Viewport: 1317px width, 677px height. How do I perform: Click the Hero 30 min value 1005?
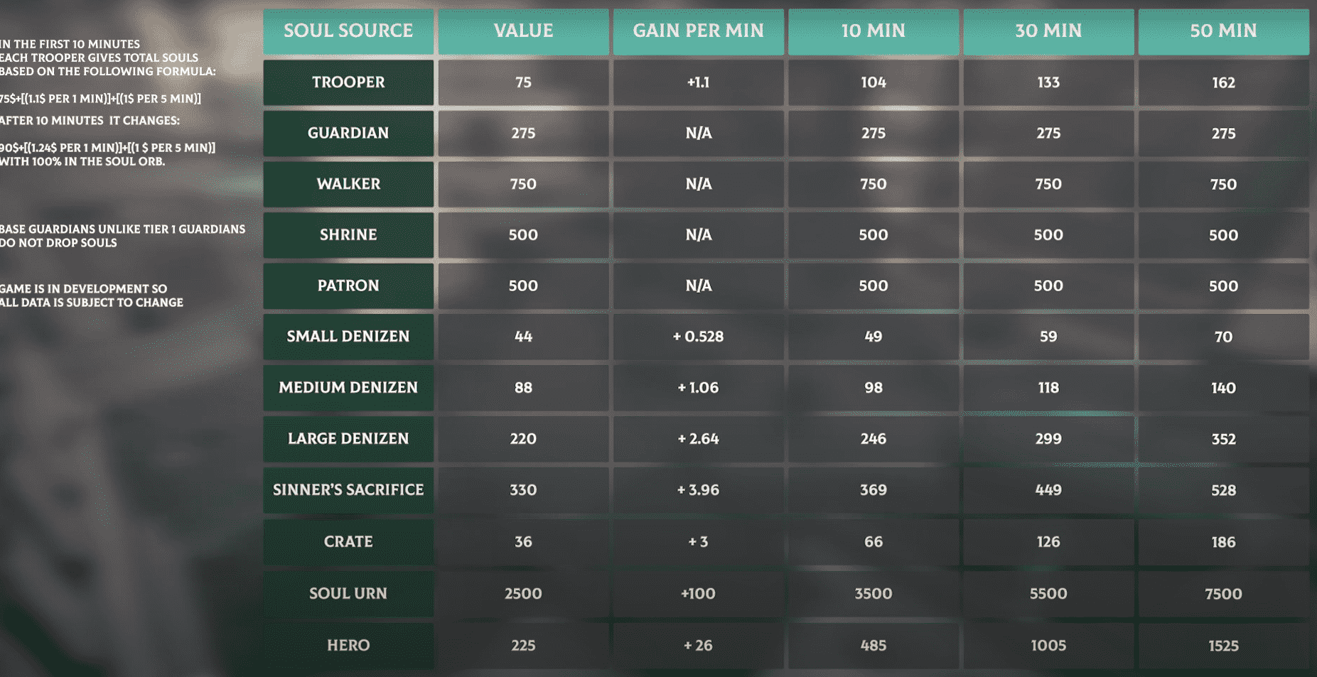[x=1048, y=646]
